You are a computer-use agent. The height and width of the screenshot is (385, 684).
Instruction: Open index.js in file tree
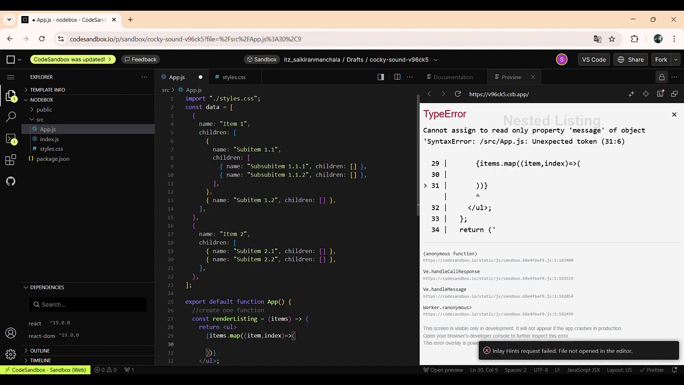[49, 139]
